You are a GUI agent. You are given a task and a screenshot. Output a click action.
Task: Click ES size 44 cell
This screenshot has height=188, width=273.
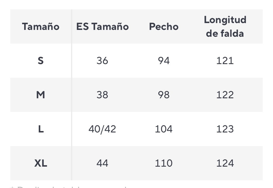tap(102, 163)
